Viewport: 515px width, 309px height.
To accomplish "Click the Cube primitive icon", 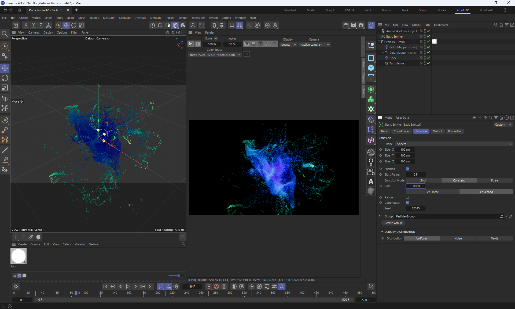I will (x=371, y=68).
